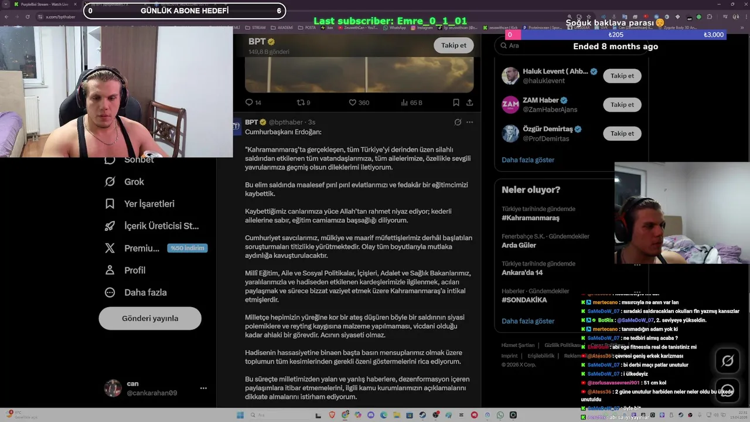
Task: Open ZAM Haber profile avatar
Action: pos(510,104)
